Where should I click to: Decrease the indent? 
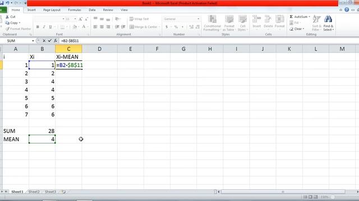click(x=117, y=27)
